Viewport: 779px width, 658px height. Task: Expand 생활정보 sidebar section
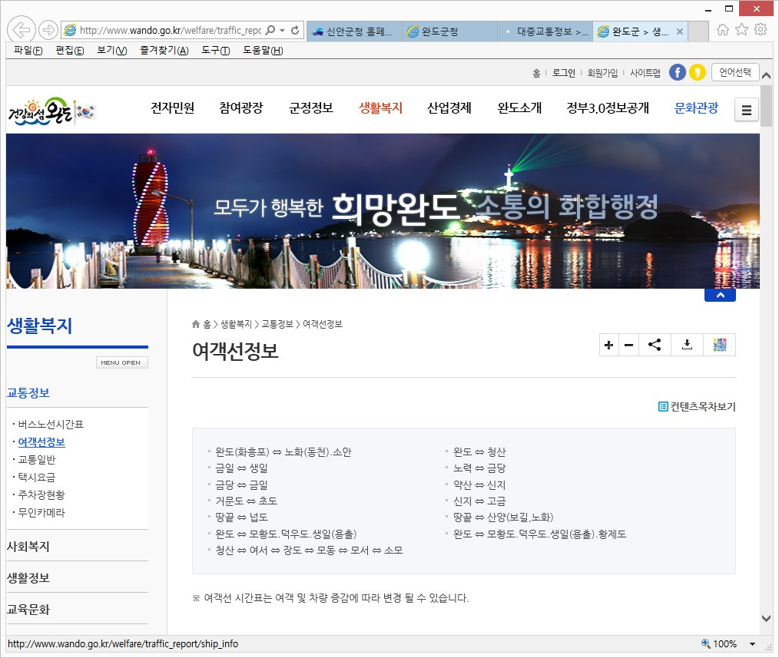coord(28,577)
